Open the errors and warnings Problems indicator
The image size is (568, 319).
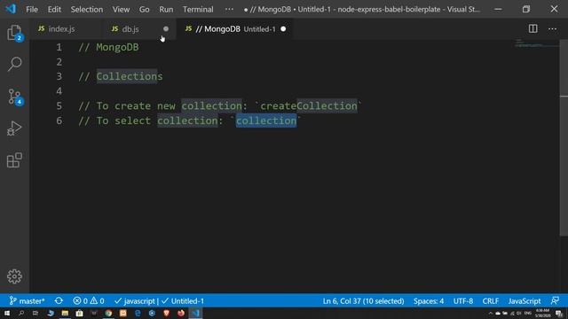89,301
